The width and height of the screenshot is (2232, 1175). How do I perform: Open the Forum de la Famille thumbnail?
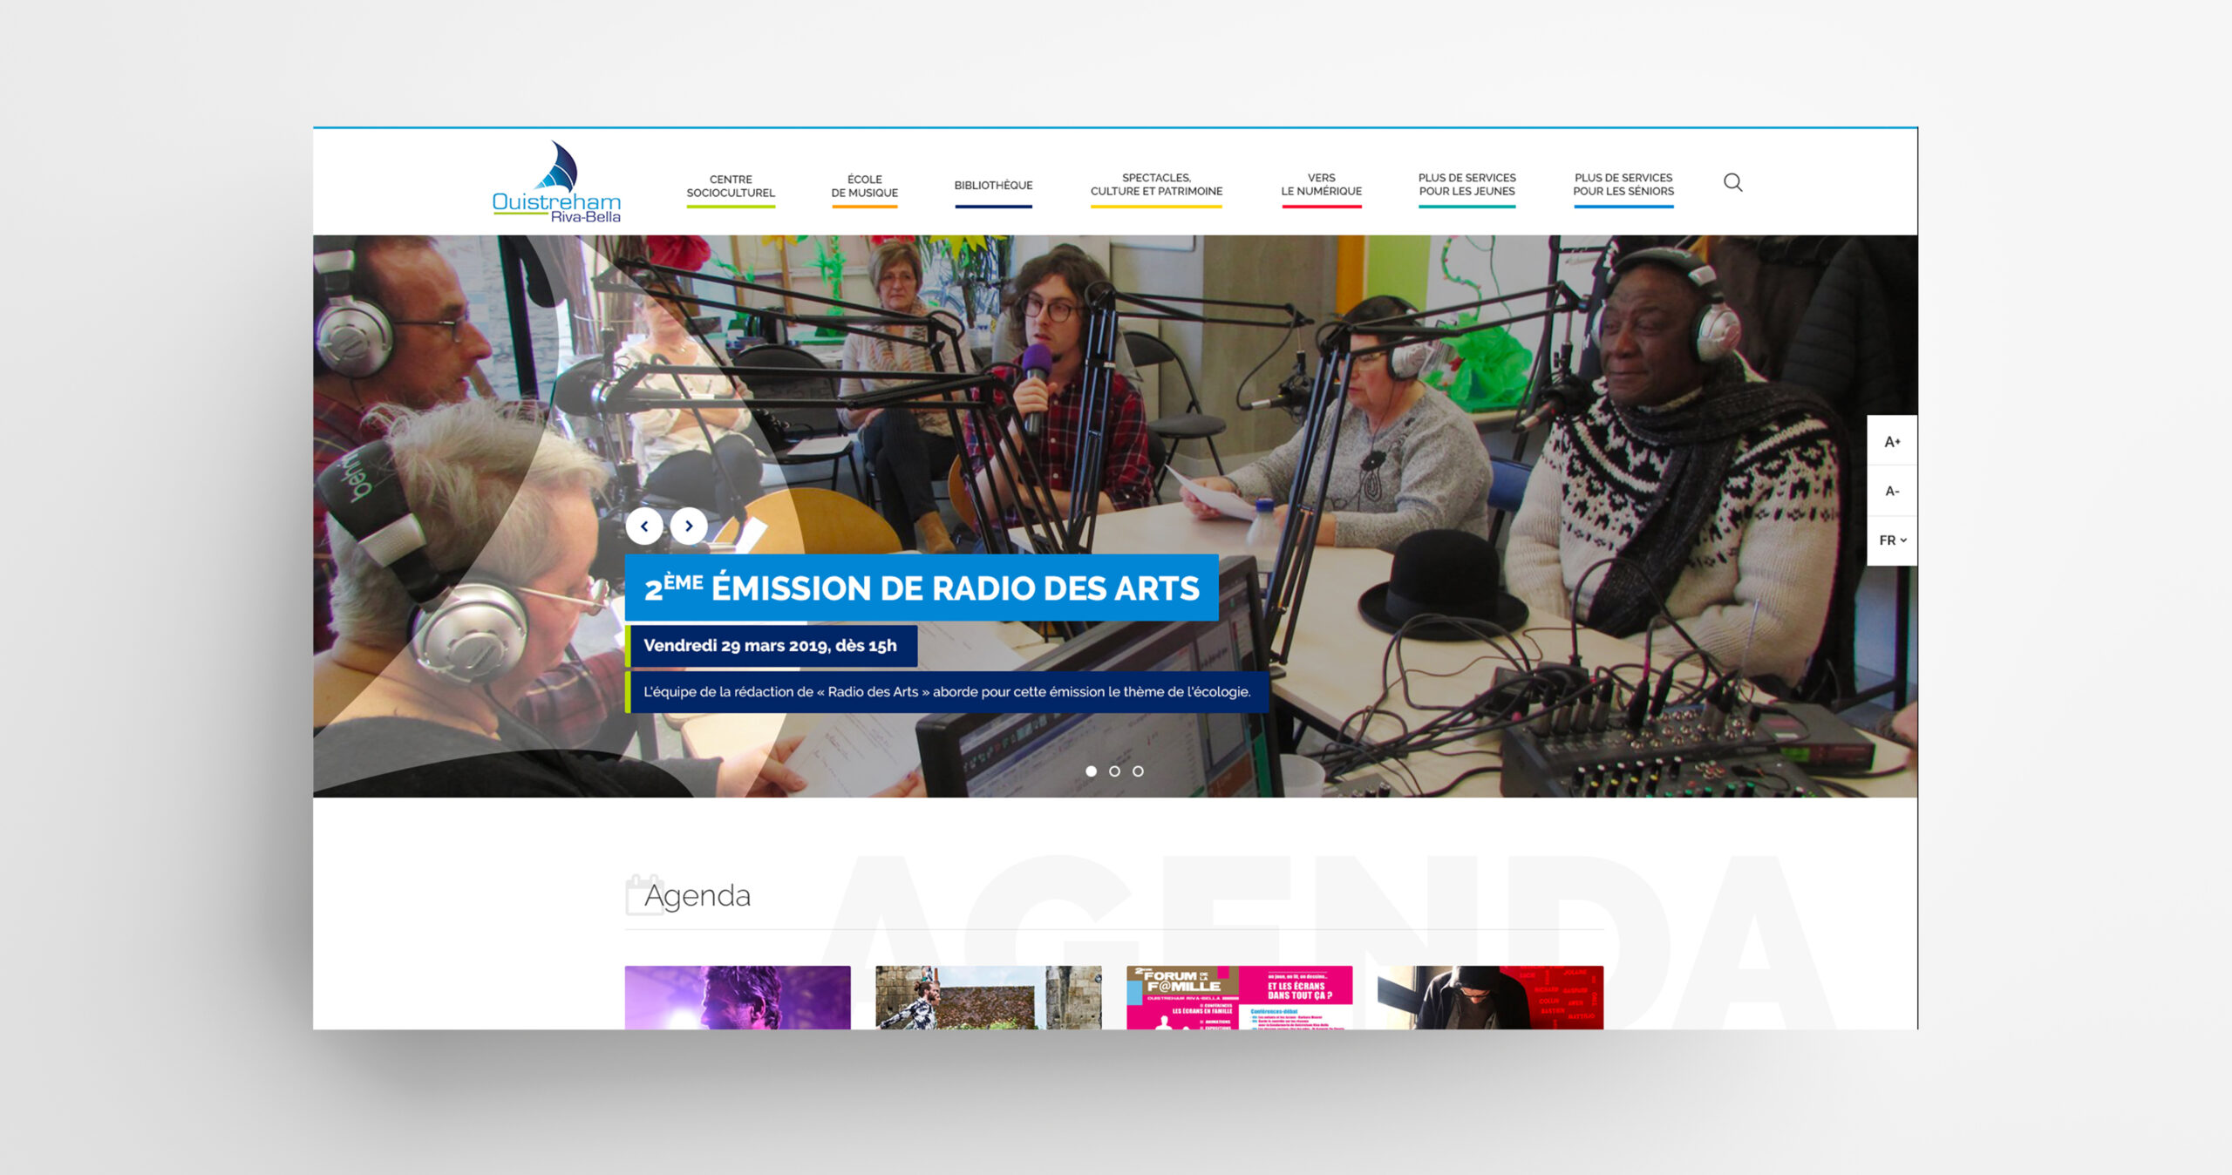pyautogui.click(x=1239, y=997)
